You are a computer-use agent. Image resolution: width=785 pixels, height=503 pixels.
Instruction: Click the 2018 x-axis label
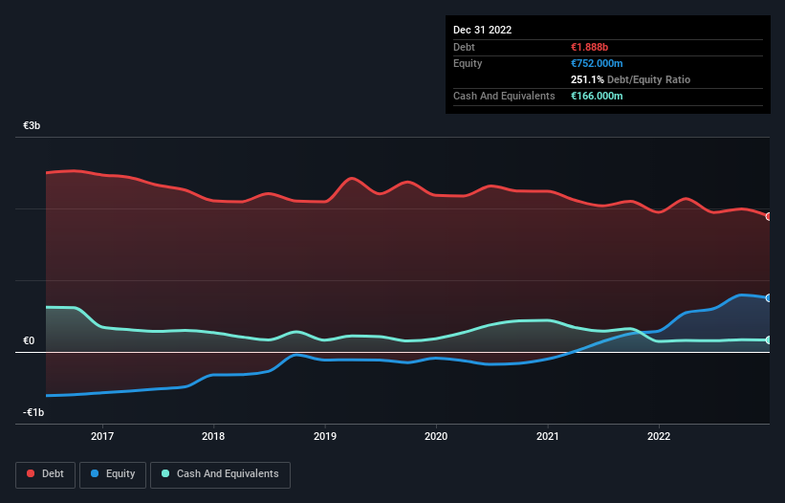[x=213, y=436]
